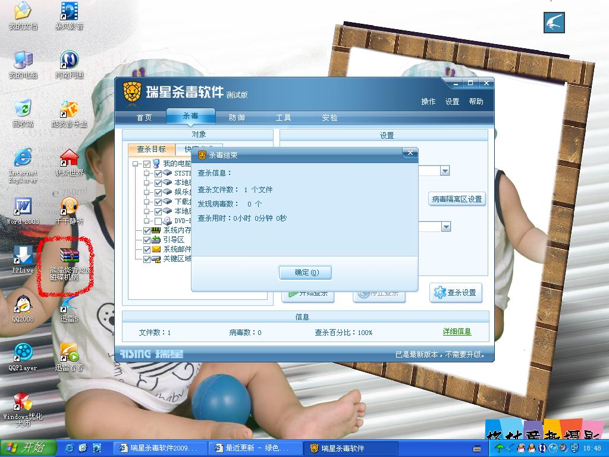Click the 查杀百分比：100% text

coord(344,333)
